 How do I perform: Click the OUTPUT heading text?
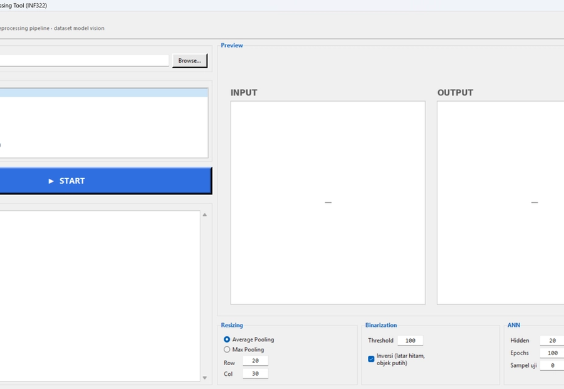[455, 93]
